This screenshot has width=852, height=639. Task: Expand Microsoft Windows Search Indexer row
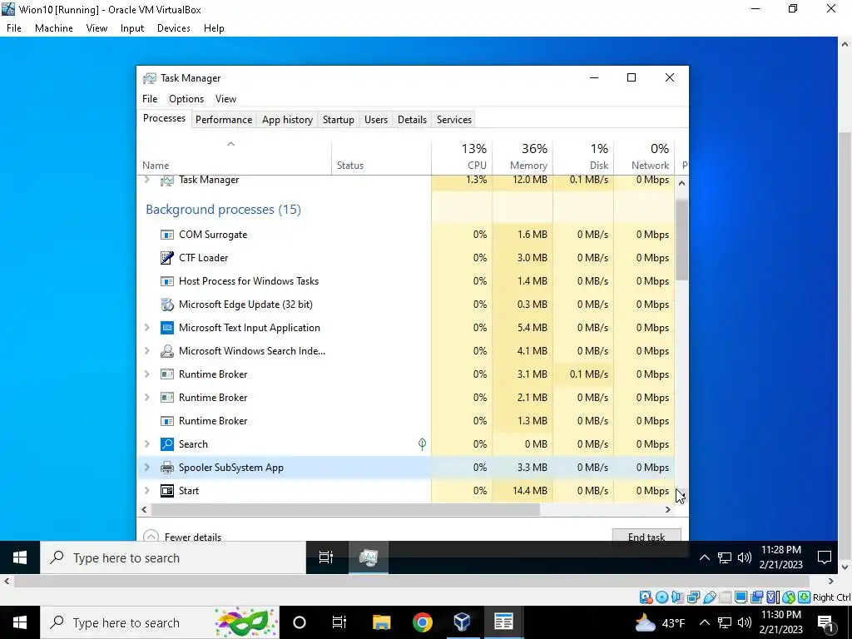pyautogui.click(x=146, y=351)
